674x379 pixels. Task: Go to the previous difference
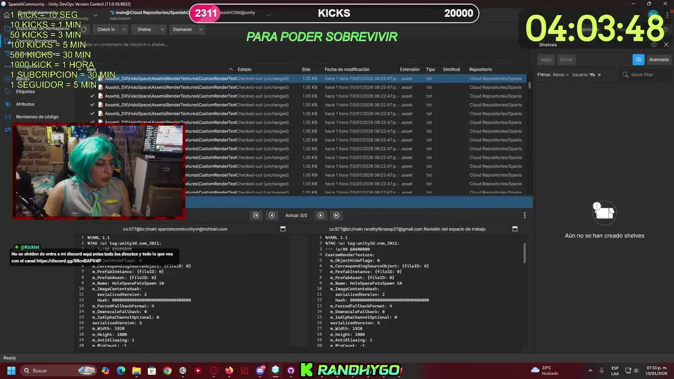click(272, 215)
